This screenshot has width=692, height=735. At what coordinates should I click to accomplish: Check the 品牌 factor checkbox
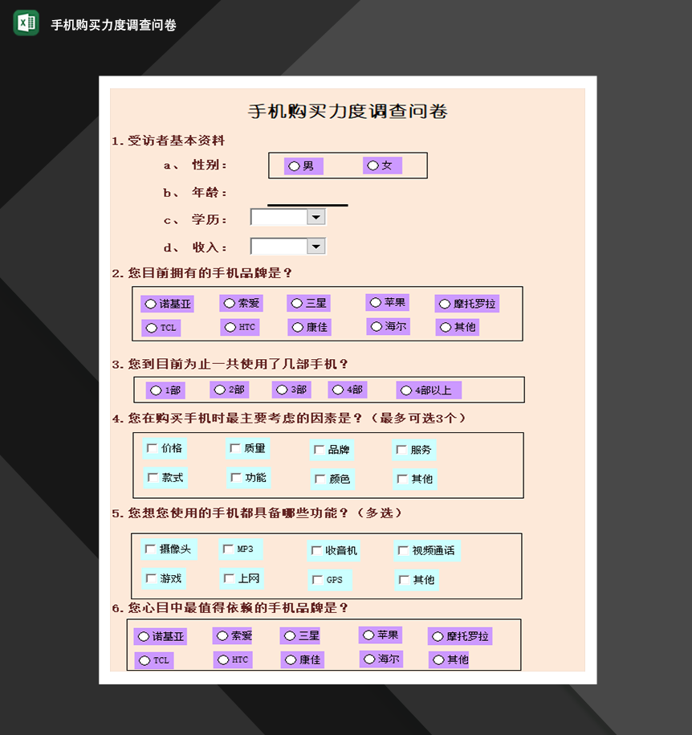(x=320, y=450)
